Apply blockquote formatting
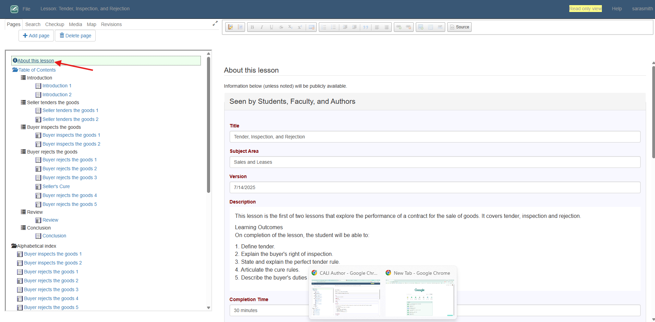This screenshot has height=322, width=655. pyautogui.click(x=366, y=27)
